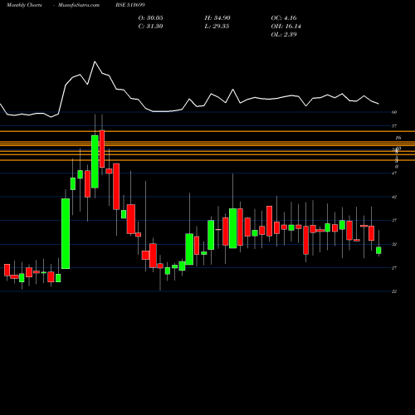
Task: Click the high value 'H: 34.90'
Action: click(x=217, y=18)
